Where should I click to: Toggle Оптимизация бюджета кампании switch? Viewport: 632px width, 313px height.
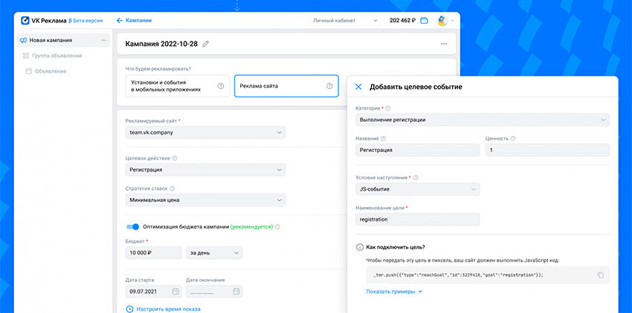132,227
